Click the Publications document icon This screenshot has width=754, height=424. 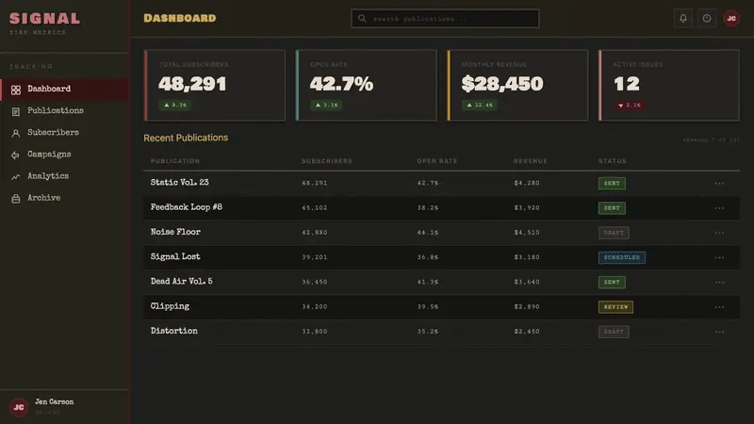tap(16, 111)
